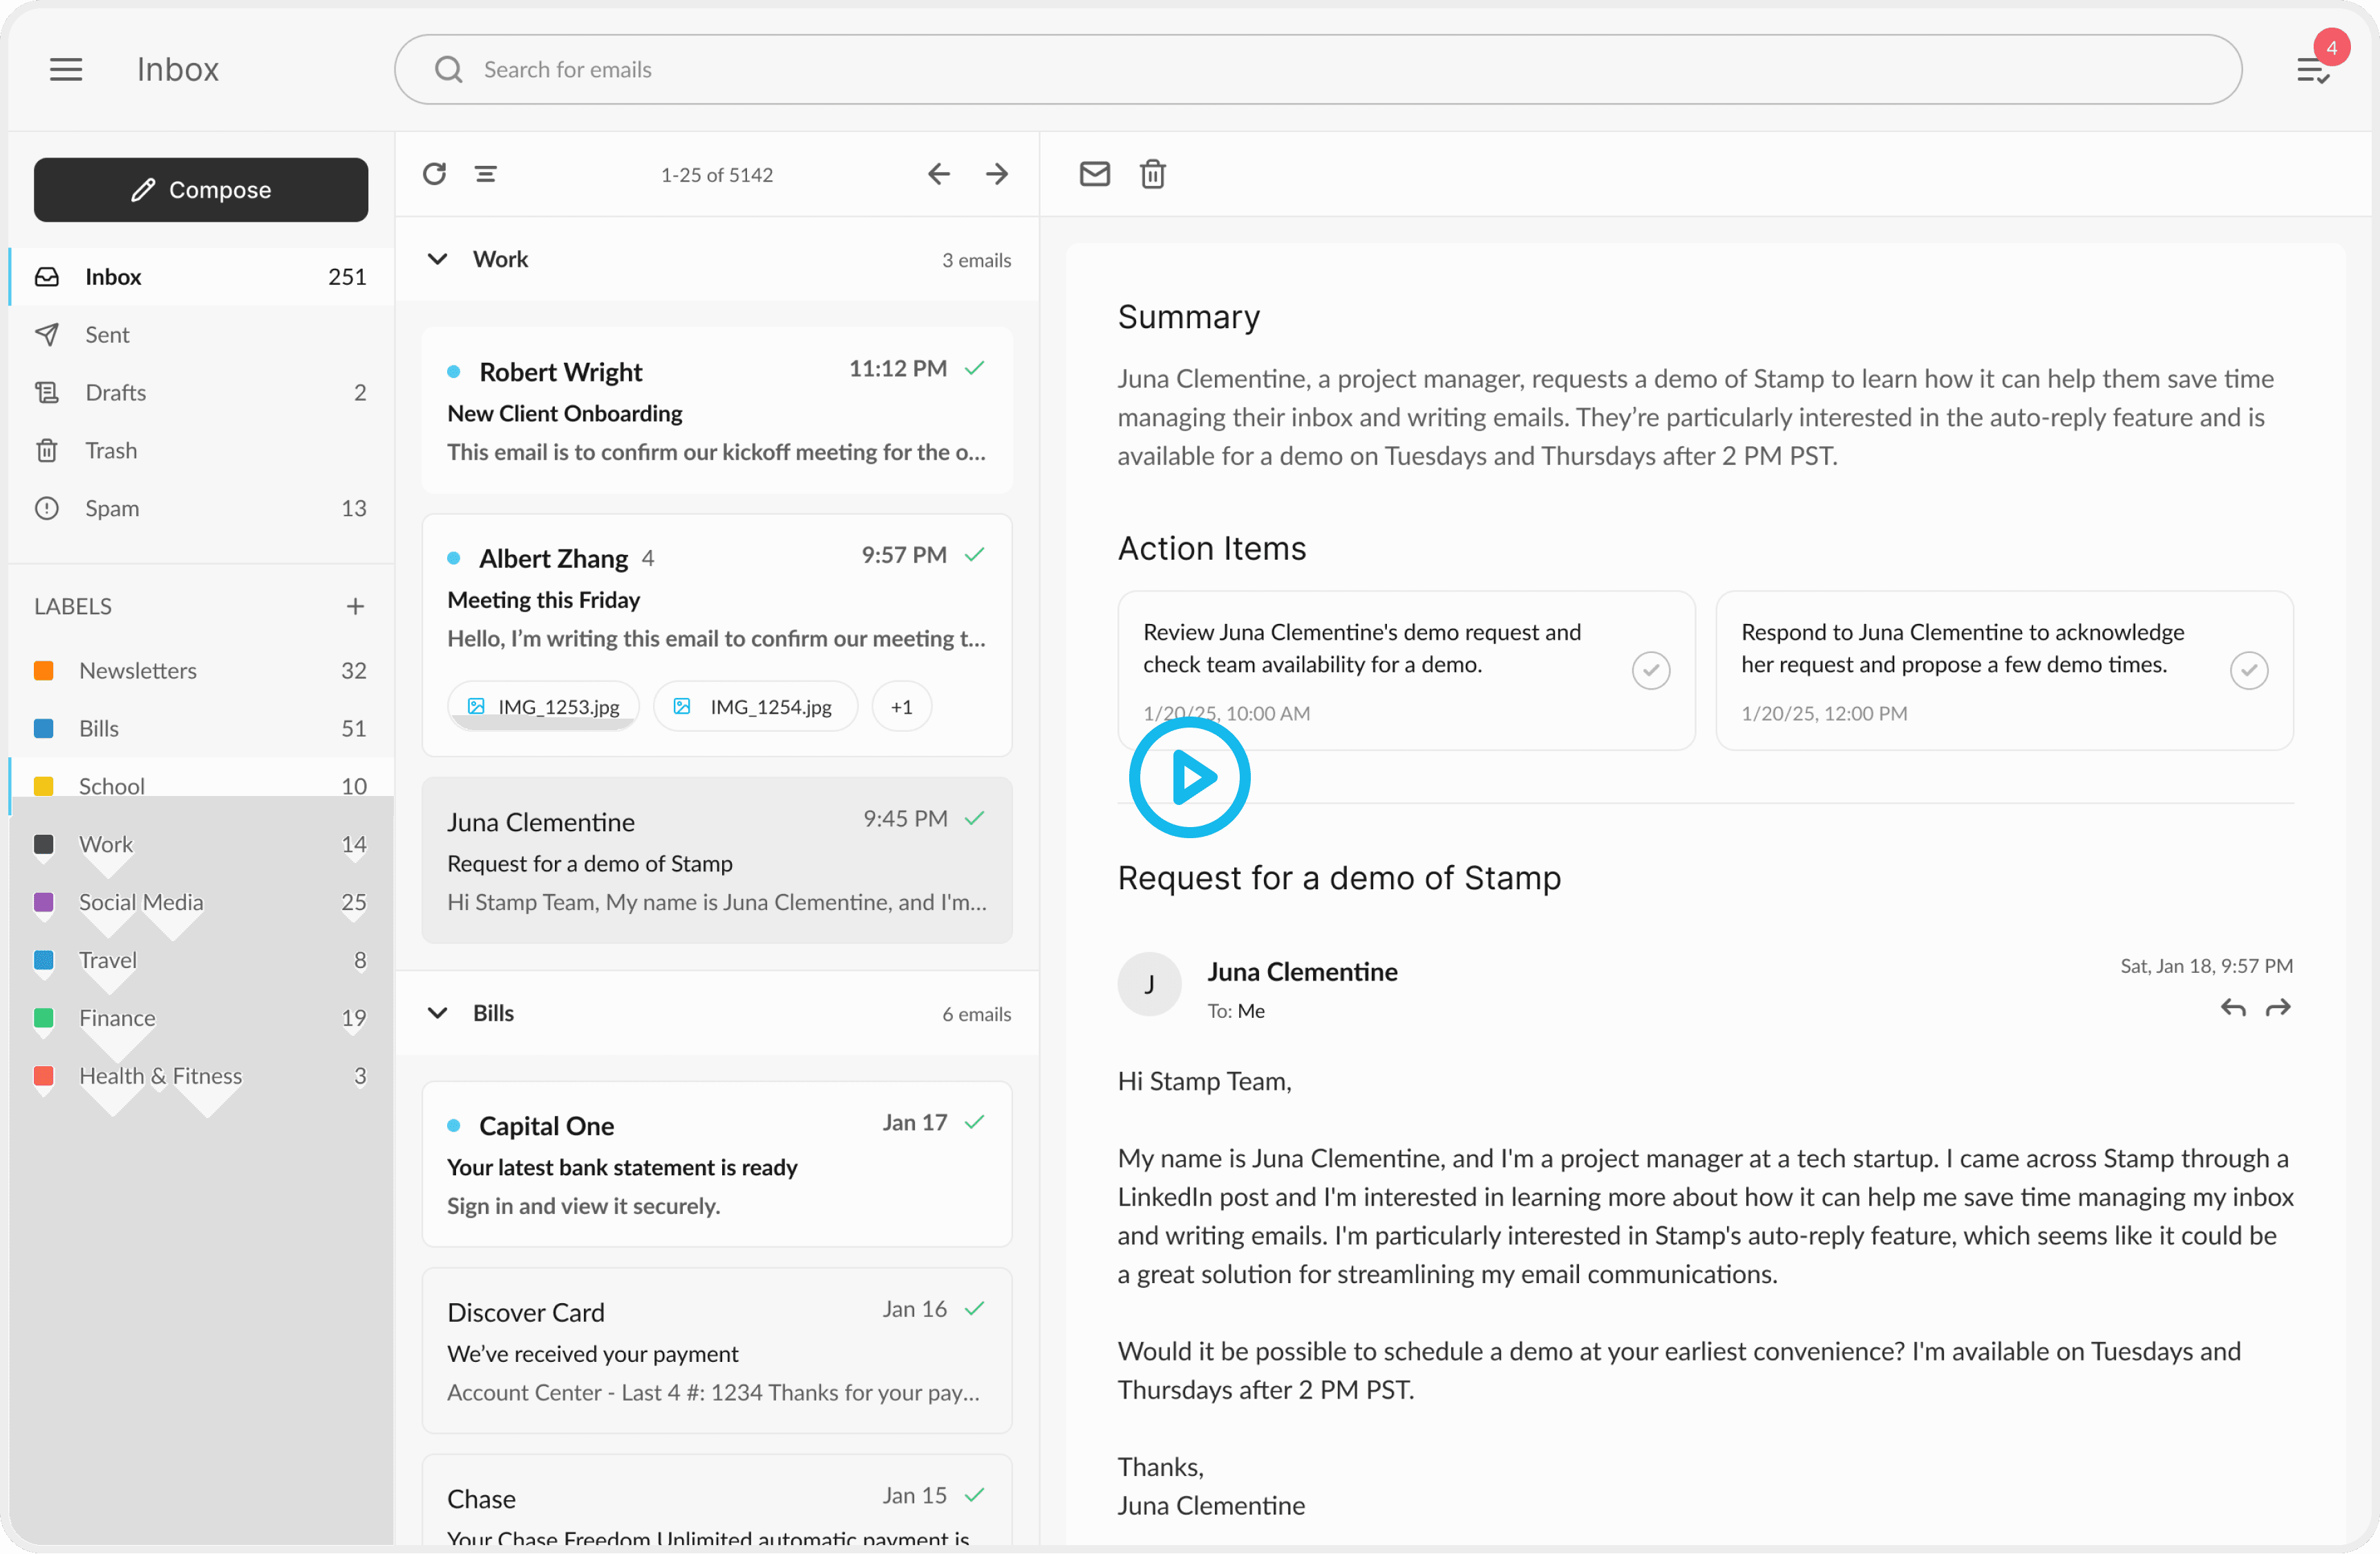Screen dimensions: 2380x1554
Task: Click the orange Newsletters color swatch
Action: (x=44, y=671)
